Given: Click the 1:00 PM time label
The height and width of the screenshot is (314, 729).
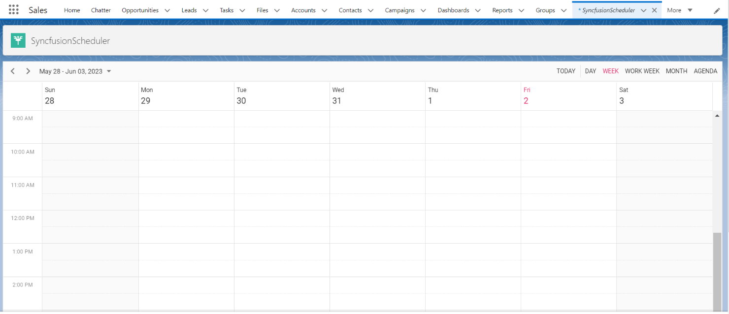Looking at the screenshot, I should tap(23, 251).
